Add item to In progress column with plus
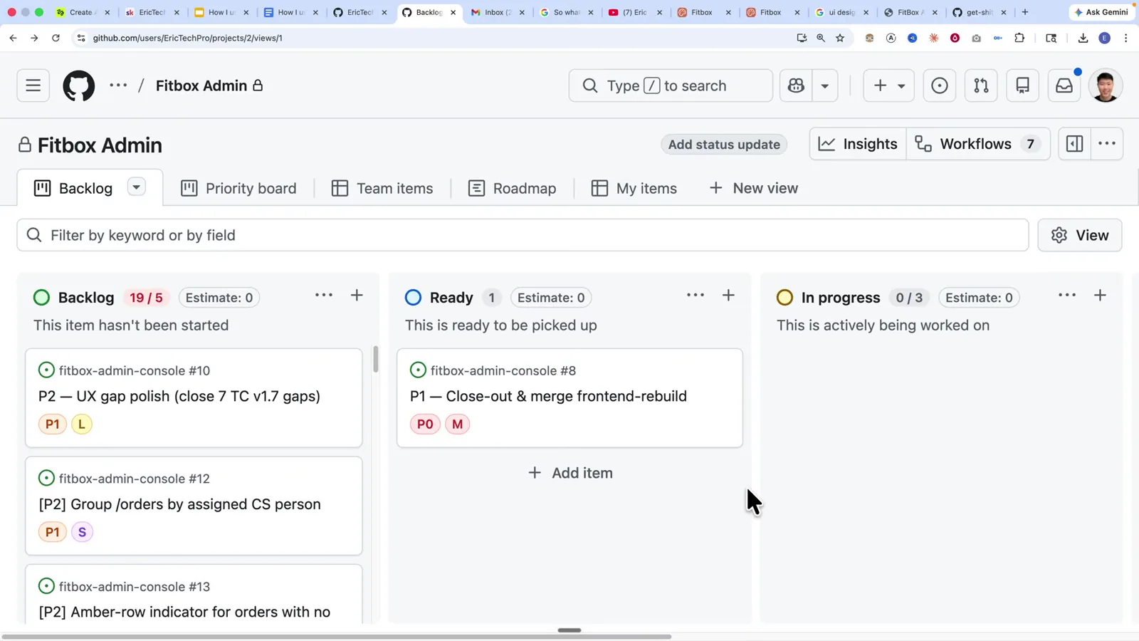Image resolution: width=1139 pixels, height=641 pixels. [x=1100, y=296]
